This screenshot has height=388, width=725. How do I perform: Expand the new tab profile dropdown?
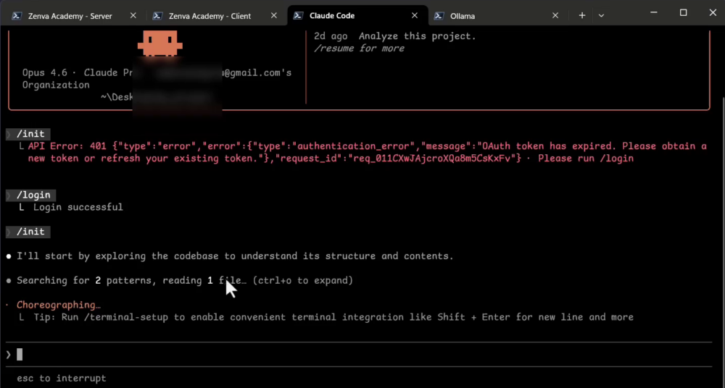[x=601, y=16]
